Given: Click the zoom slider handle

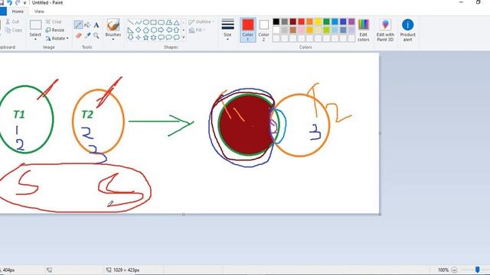Looking at the screenshot, I should point(477,270).
